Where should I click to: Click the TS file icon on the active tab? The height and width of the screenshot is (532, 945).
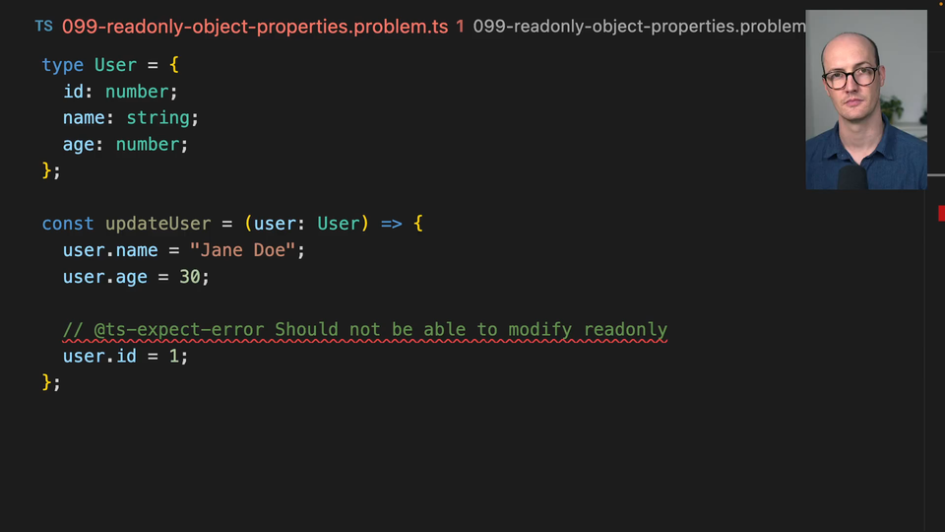click(x=43, y=27)
